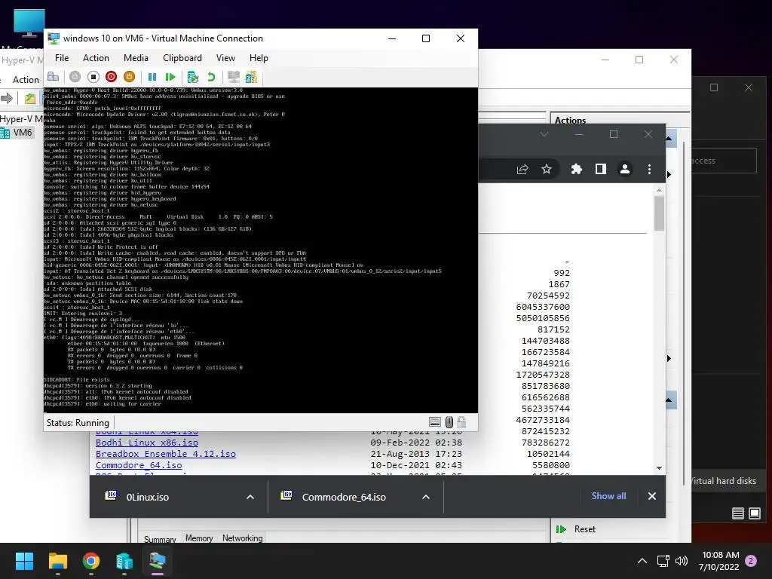Click the Share toolbar icon

tap(251, 77)
